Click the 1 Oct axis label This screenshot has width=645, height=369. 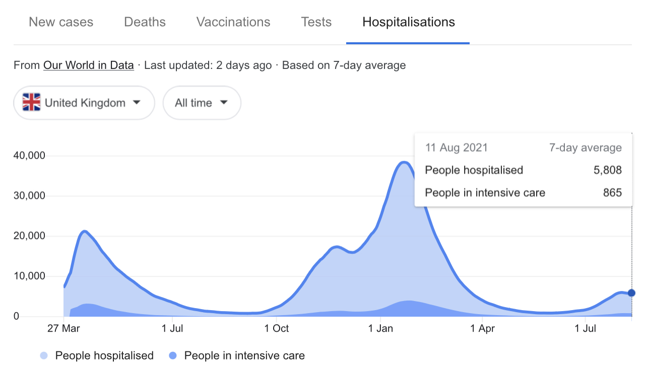click(276, 329)
